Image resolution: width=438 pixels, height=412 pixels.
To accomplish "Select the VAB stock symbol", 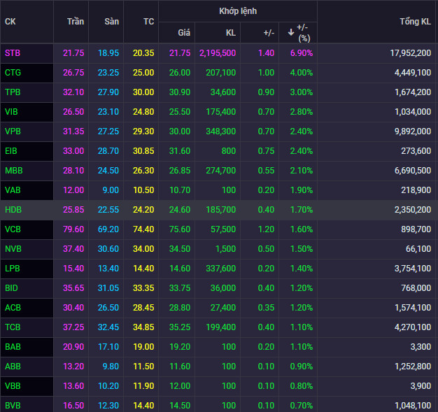I will (13, 190).
